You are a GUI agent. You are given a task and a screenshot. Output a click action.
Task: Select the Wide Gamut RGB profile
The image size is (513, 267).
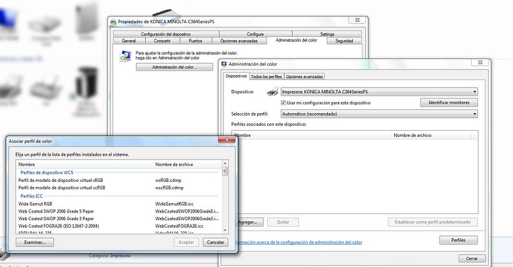[x=35, y=204]
